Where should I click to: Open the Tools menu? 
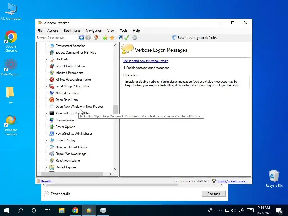point(124,31)
